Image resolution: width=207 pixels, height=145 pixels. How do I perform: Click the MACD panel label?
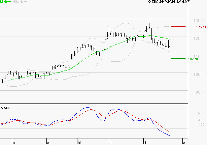pyautogui.click(x=6, y=108)
